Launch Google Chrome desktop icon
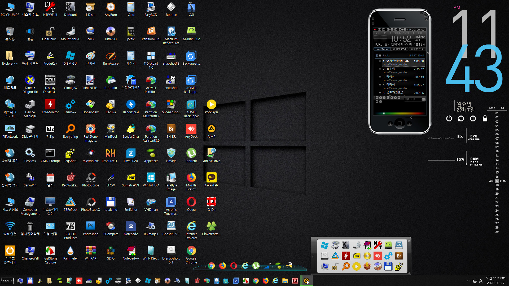 [x=191, y=255]
